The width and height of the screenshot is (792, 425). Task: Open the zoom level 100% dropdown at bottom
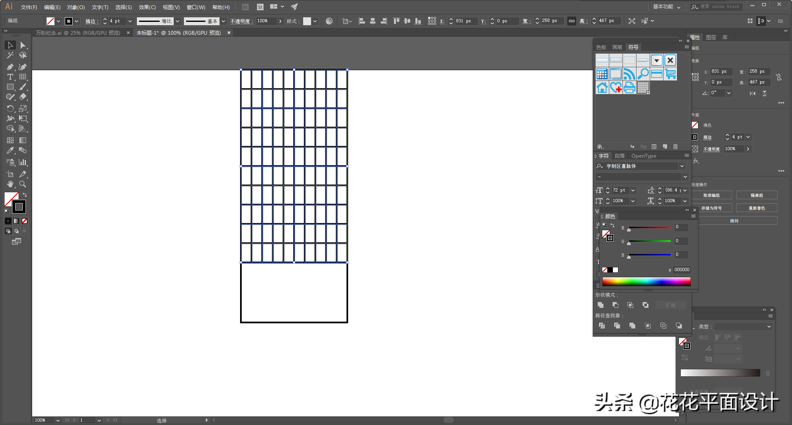click(58, 420)
